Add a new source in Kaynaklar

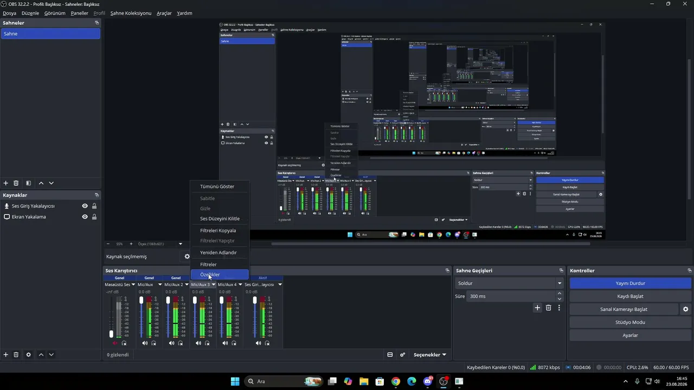pyautogui.click(x=6, y=355)
